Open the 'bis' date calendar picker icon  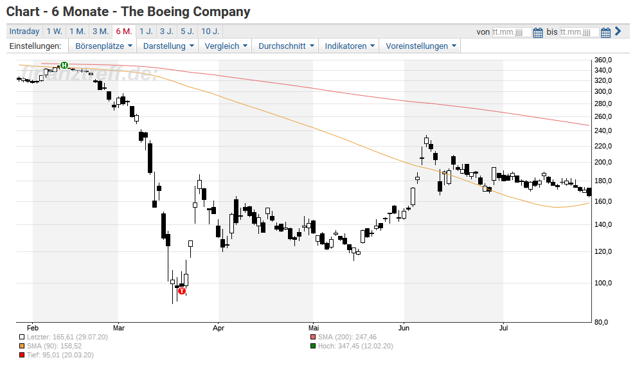tap(605, 32)
